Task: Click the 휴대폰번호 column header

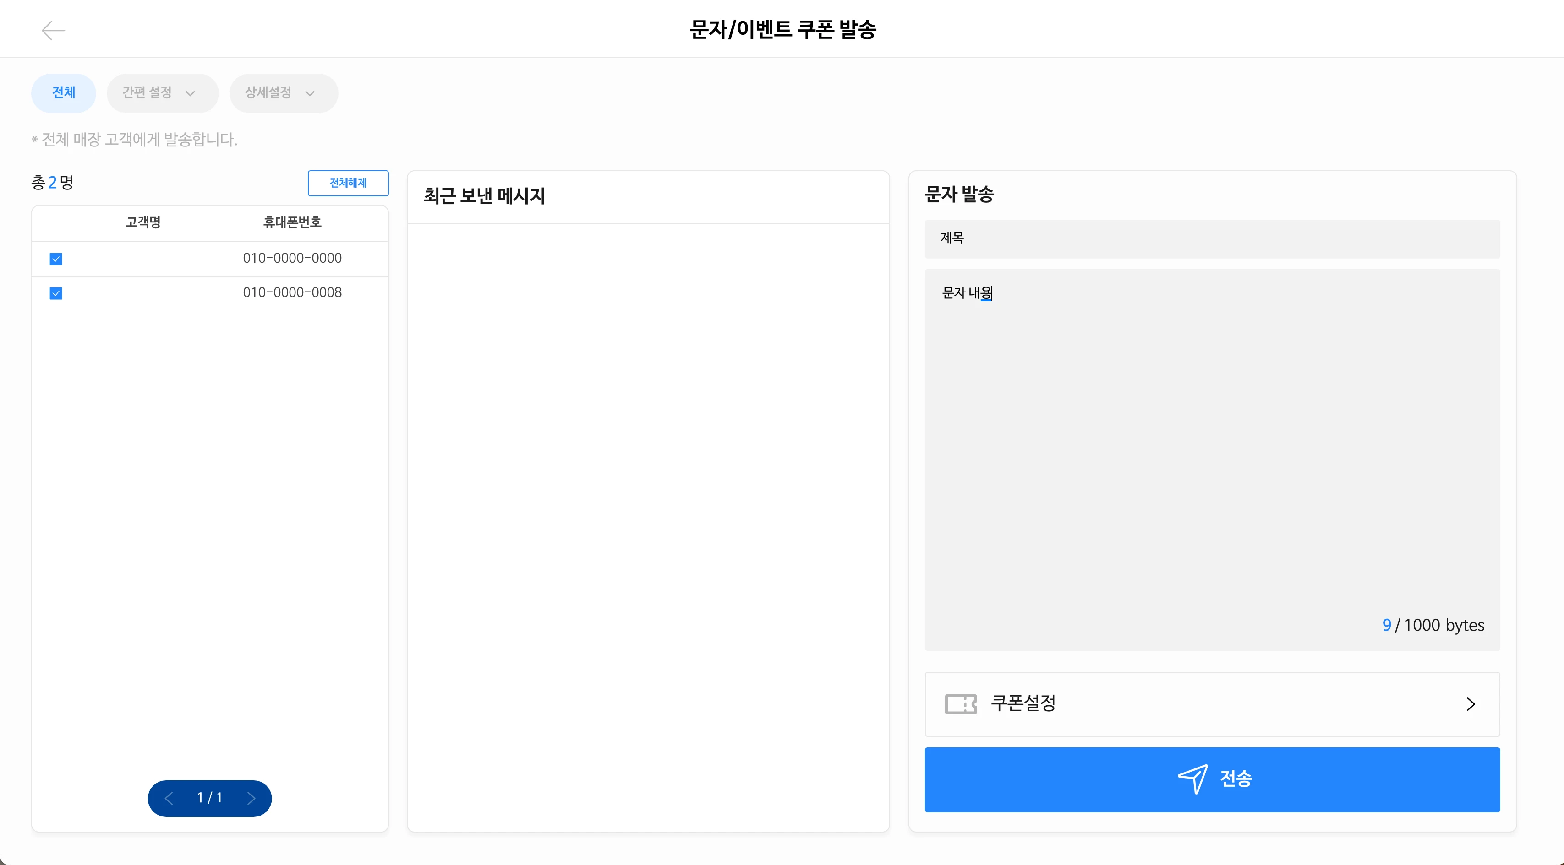Action: pos(292,222)
